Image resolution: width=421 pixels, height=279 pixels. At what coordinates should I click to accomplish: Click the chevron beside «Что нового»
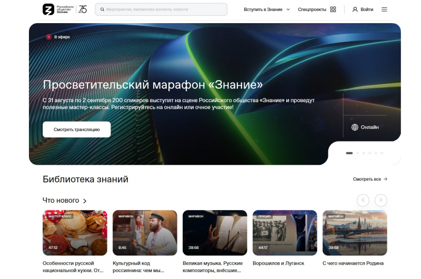(x=85, y=201)
